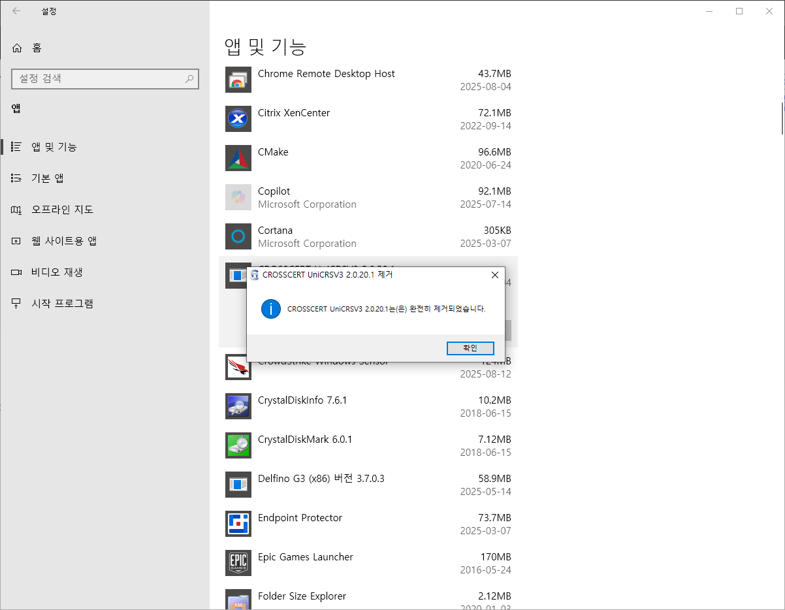Open the 기본 앱 page
Viewport: 785px width, 610px height.
click(104, 178)
